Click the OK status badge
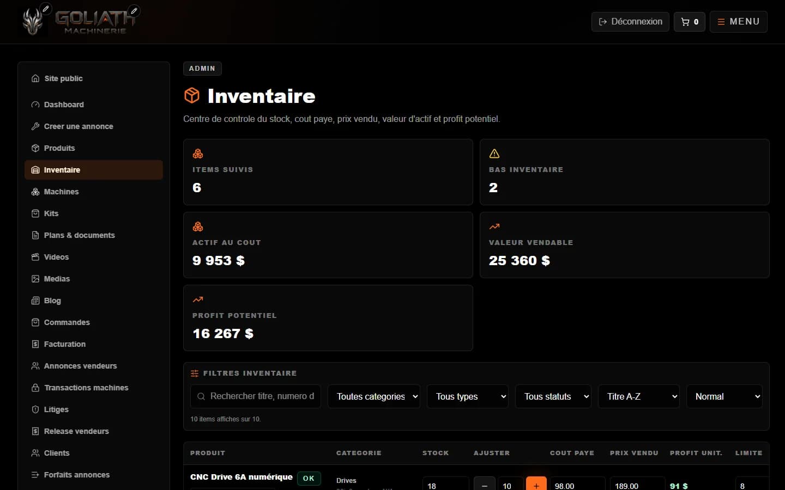This screenshot has width=785, height=490. tap(309, 478)
